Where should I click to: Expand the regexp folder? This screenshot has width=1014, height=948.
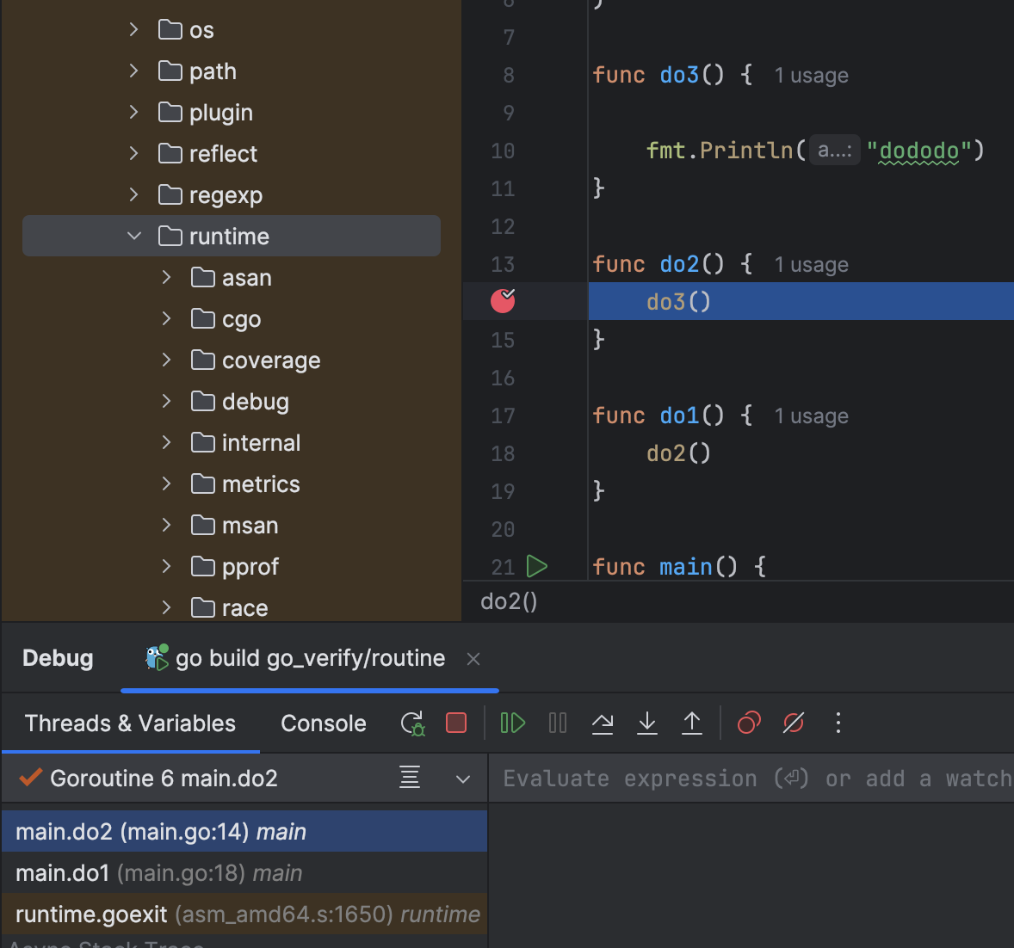(x=134, y=194)
